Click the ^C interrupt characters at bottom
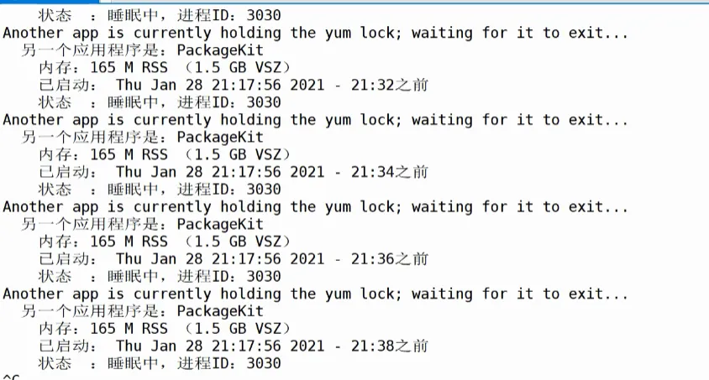 point(10,376)
